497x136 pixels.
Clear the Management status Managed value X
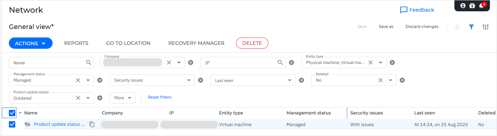(x=78, y=80)
